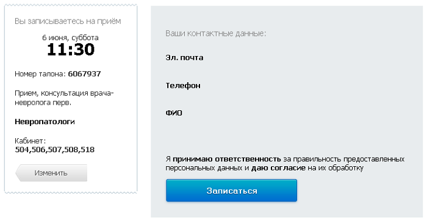Select the Эл. почта field label
This screenshot has width=427, height=221.
[184, 58]
